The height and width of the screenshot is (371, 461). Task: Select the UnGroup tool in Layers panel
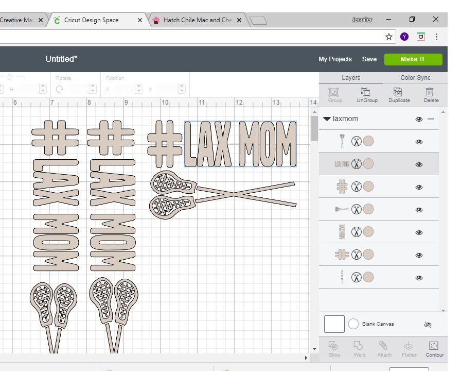(x=367, y=94)
